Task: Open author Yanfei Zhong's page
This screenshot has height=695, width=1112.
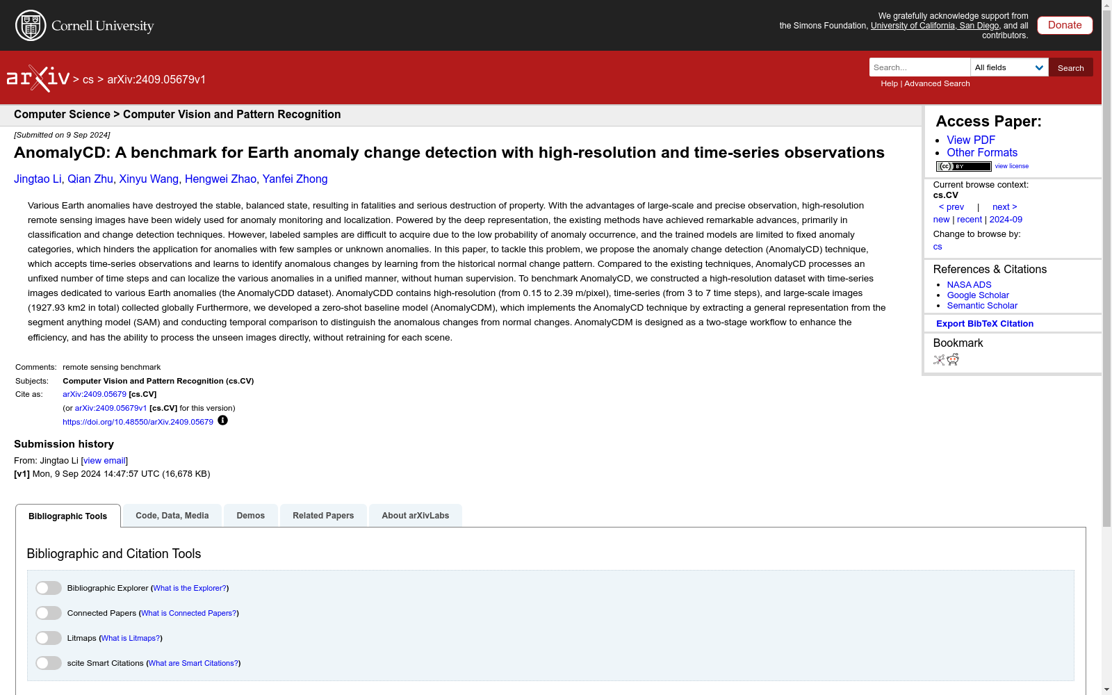Action: click(295, 179)
